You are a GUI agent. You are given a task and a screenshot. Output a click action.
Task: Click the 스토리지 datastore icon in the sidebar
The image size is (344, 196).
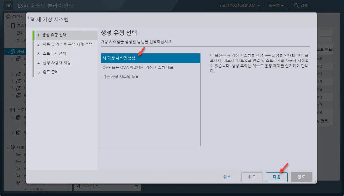coord(13,110)
